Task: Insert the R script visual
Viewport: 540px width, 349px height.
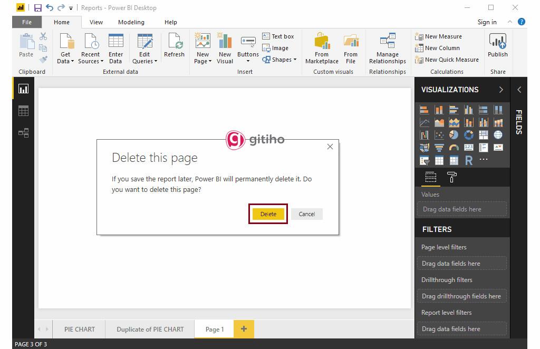Action: pos(469,160)
